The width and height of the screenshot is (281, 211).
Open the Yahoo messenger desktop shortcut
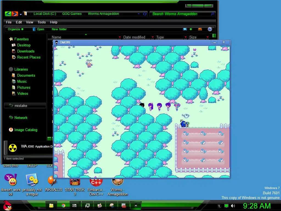click(11, 184)
